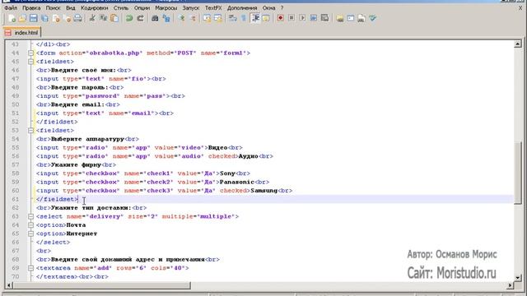Click Run macro multiple times icon

(314, 18)
